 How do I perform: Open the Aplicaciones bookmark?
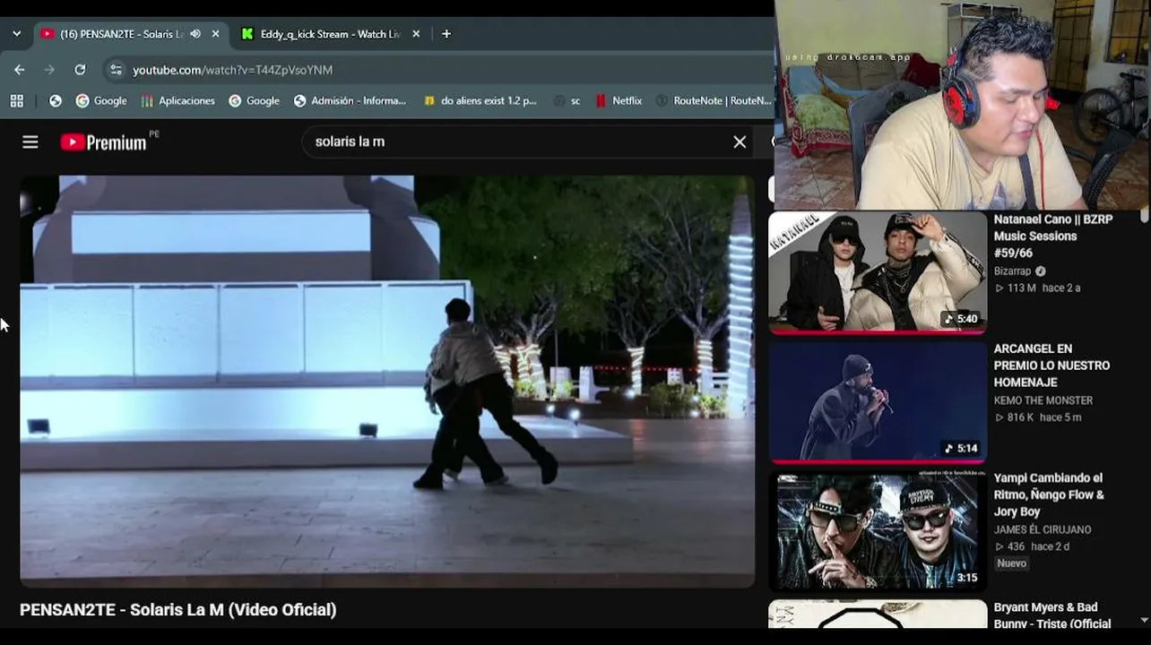[x=177, y=101]
